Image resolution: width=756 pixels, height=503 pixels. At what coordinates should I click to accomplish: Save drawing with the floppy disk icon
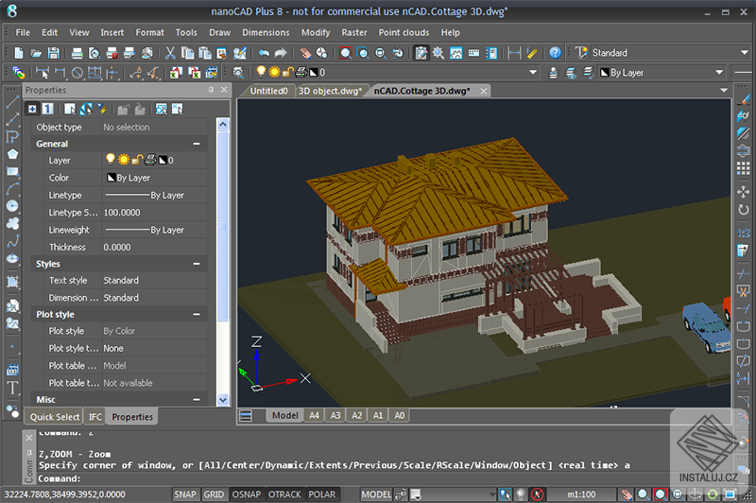pyautogui.click(x=54, y=53)
